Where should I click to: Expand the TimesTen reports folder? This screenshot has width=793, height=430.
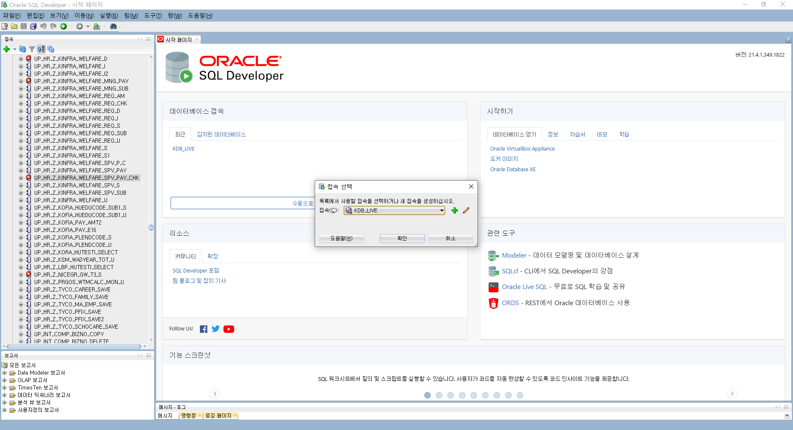pyautogui.click(x=5, y=388)
